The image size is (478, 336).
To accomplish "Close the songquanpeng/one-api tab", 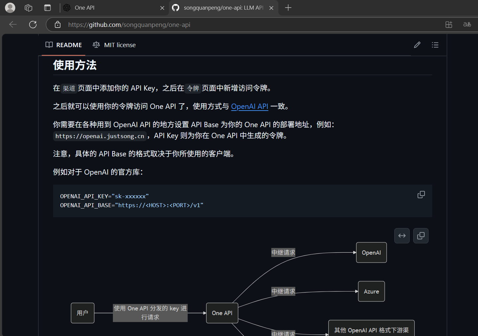I will click(x=272, y=8).
